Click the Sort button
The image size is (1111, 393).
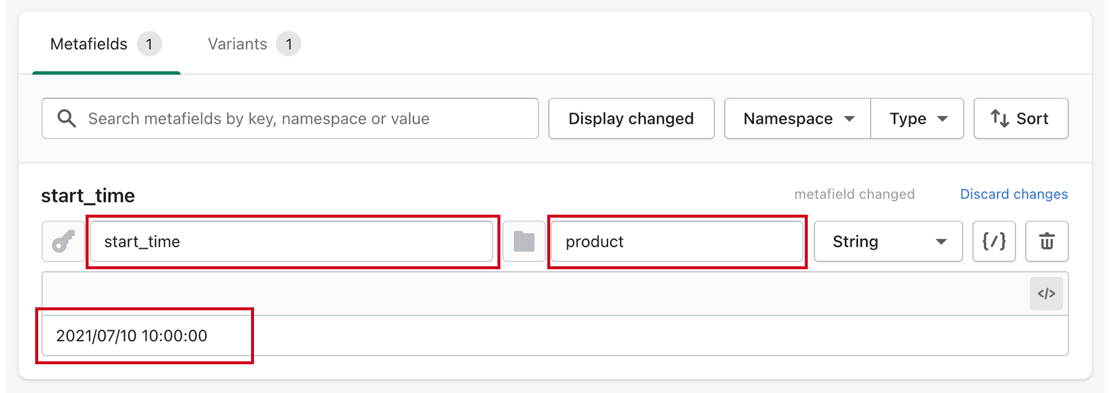pos(1021,118)
